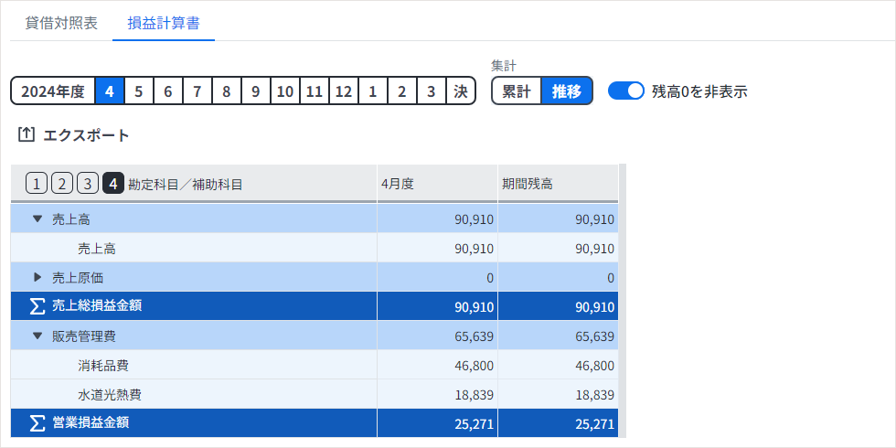Open the 2024年度 fiscal year selector
The image size is (896, 448).
coord(53,91)
